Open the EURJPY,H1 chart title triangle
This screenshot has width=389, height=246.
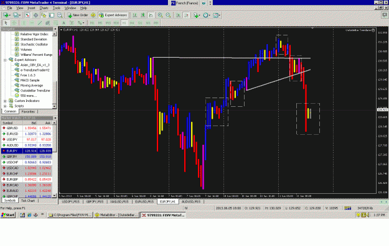coord(61,30)
